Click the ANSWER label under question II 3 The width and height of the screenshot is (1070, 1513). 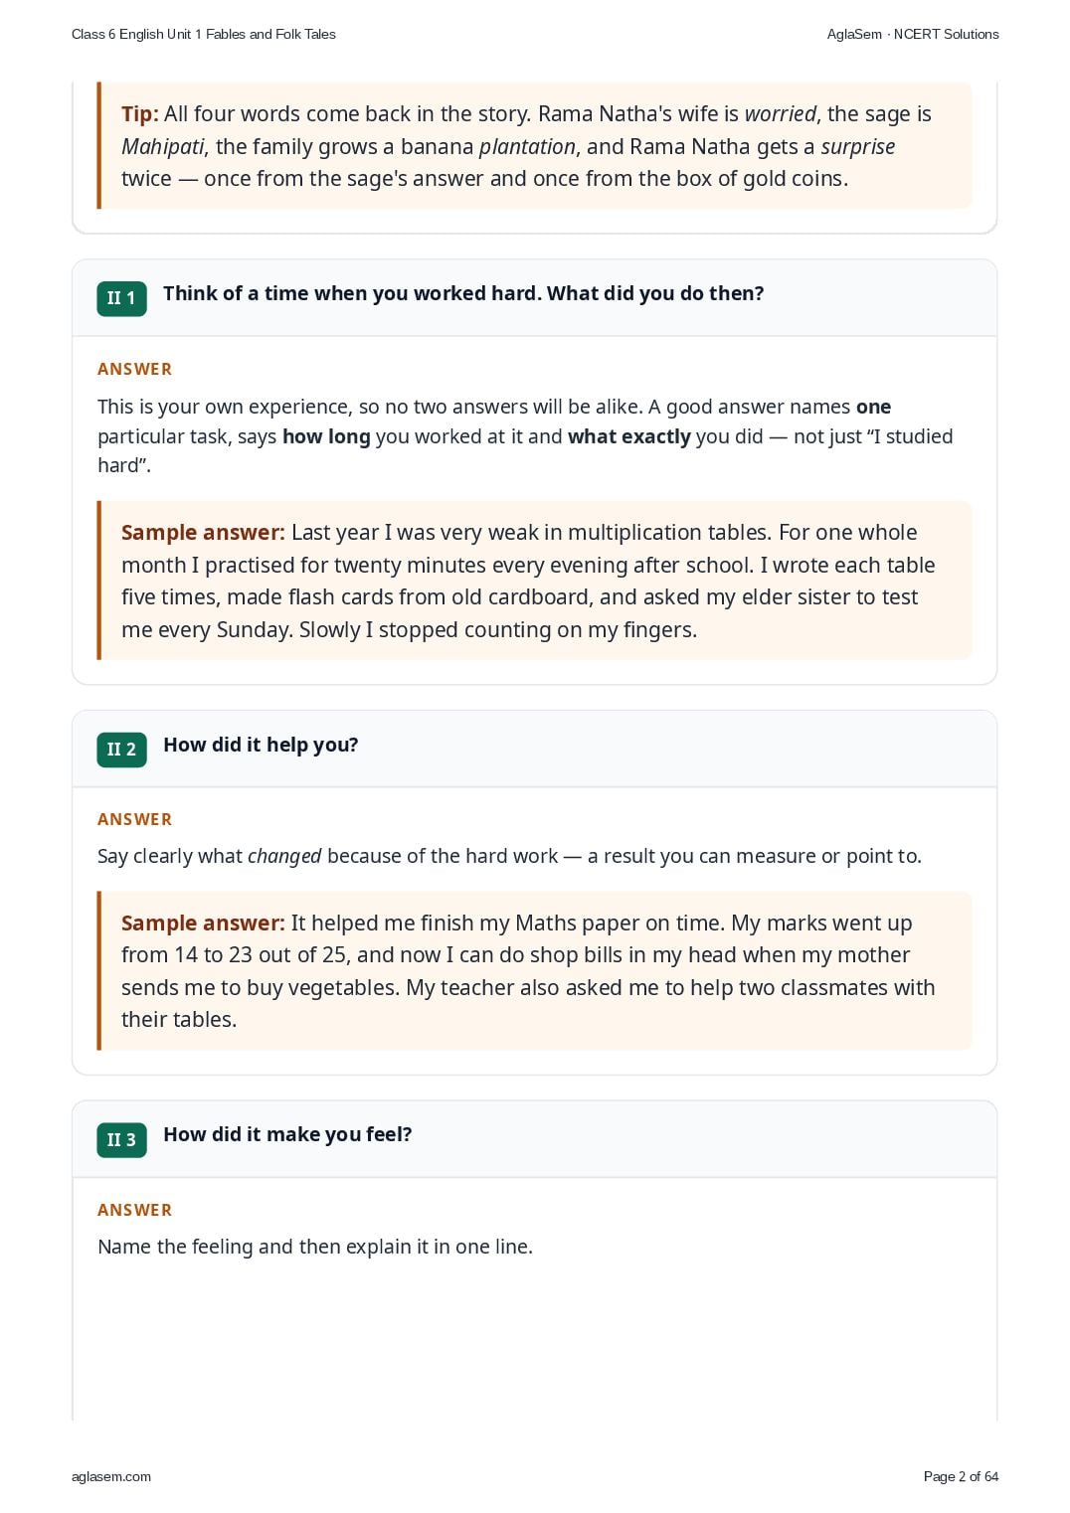click(135, 1210)
